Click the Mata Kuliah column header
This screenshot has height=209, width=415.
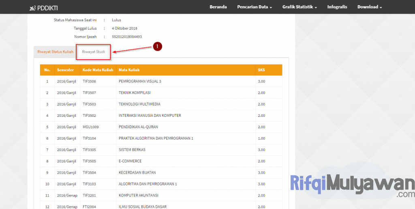pos(129,70)
